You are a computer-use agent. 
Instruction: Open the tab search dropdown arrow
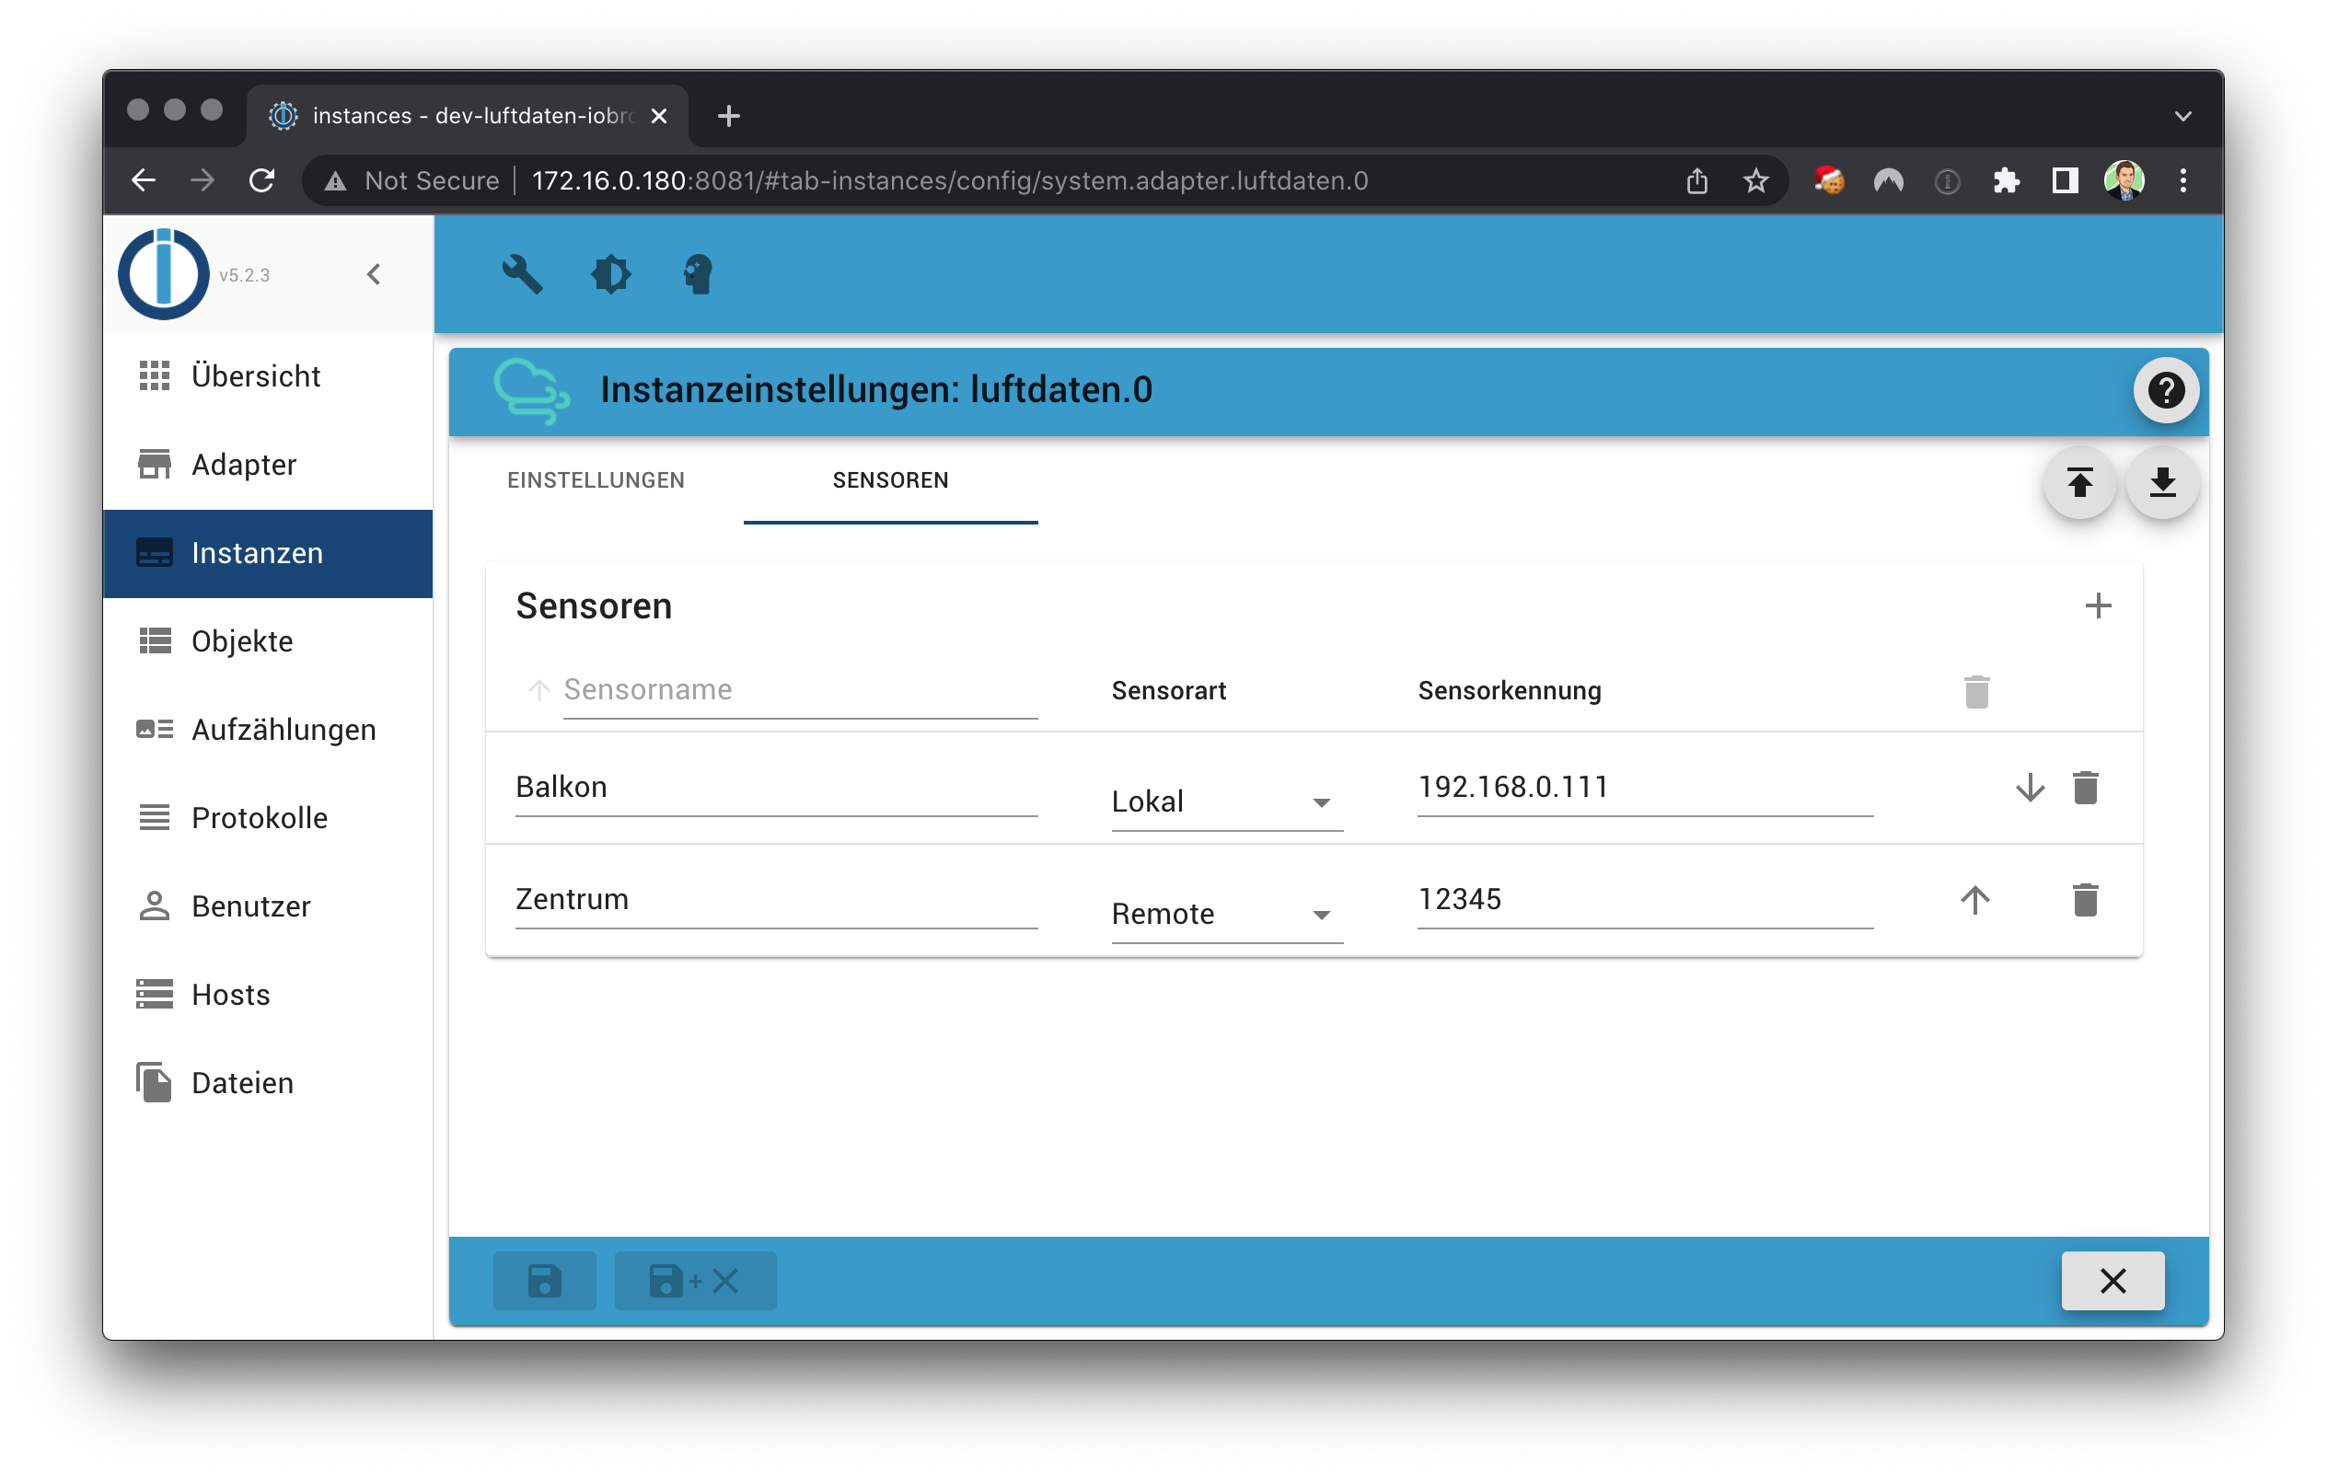point(2182,116)
